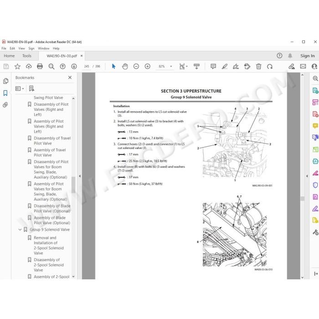This screenshot has width=319, height=319.
Task: Open the find text magnifier tool
Action: pyautogui.click(x=51, y=67)
